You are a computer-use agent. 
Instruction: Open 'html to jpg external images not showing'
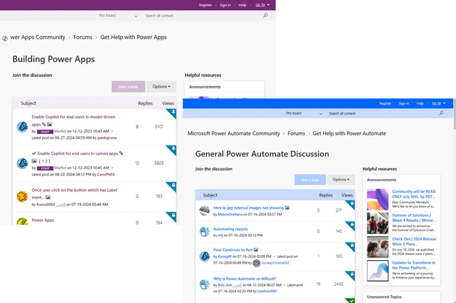pos(248,208)
